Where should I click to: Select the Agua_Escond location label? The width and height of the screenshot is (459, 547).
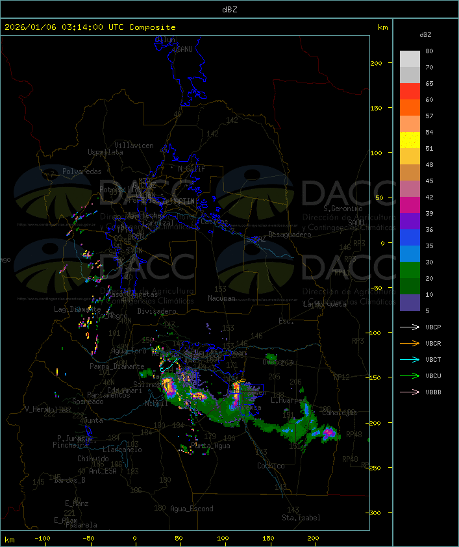click(192, 509)
